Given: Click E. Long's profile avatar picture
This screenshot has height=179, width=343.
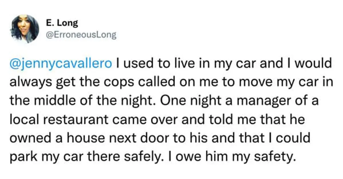Looking at the screenshot, I should point(25,29).
